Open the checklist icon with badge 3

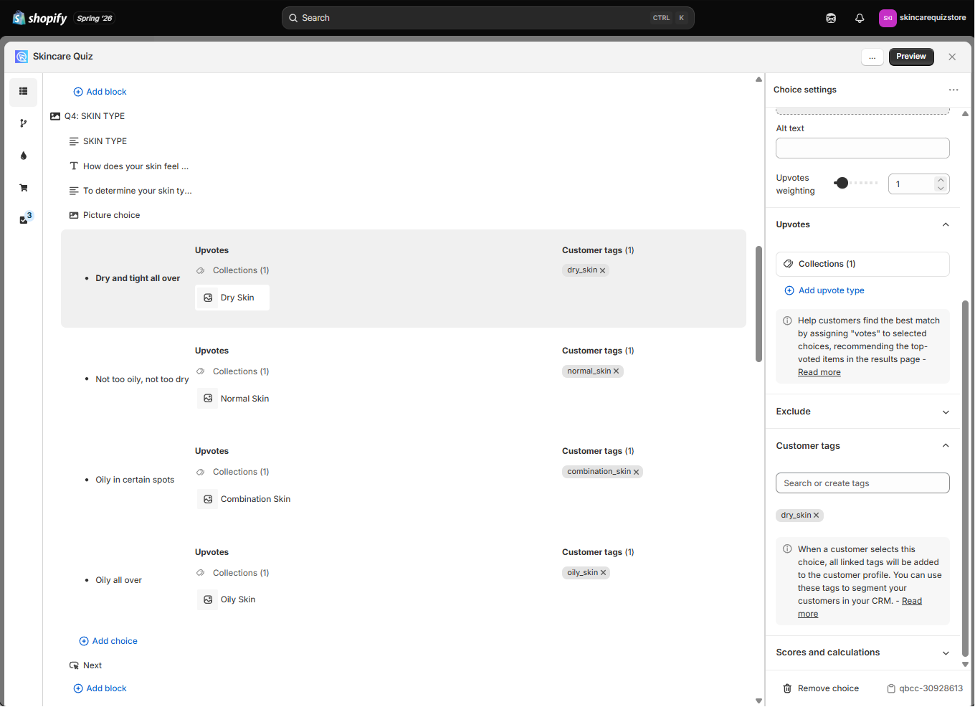click(x=24, y=219)
